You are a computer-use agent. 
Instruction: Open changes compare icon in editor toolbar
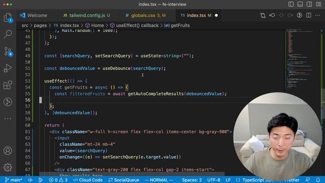263,15
